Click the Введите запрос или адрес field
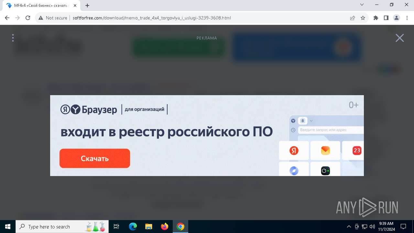 pos(331,130)
